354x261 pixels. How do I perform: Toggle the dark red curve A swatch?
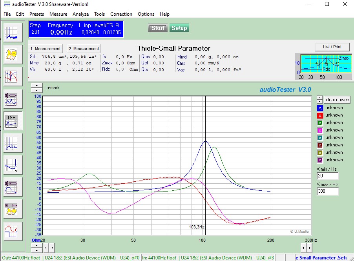(x=320, y=145)
